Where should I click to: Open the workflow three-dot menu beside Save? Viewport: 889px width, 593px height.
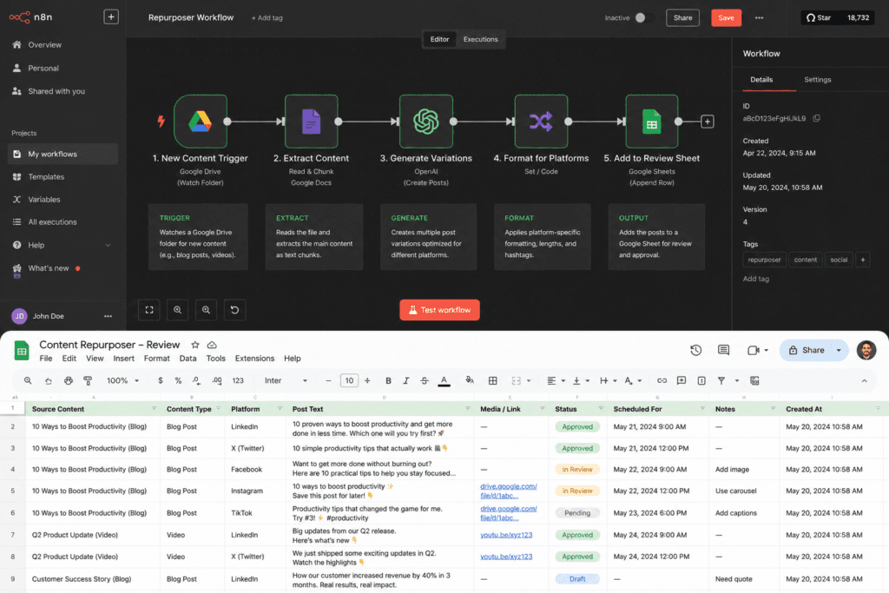click(759, 17)
